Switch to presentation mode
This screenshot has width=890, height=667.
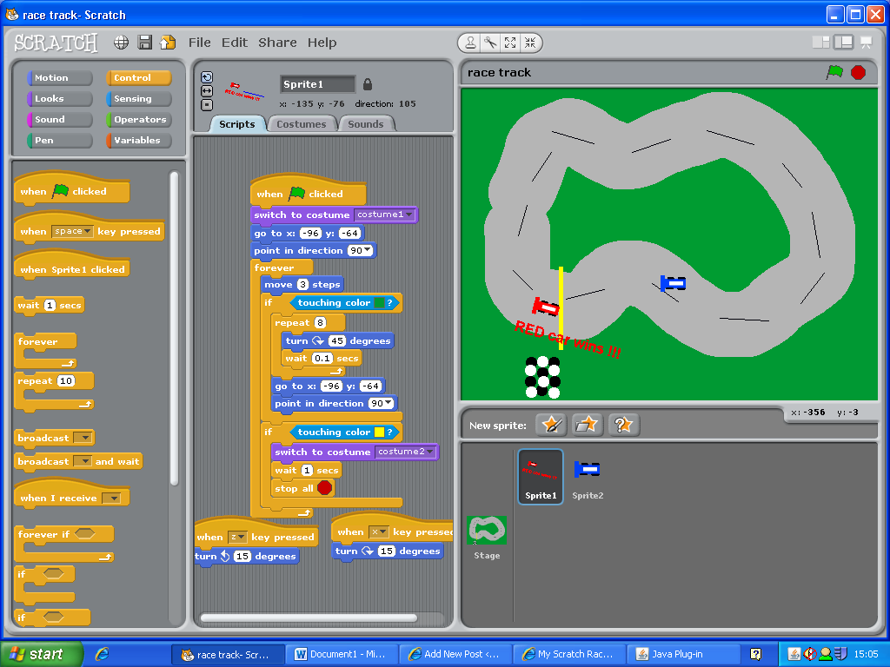(867, 43)
